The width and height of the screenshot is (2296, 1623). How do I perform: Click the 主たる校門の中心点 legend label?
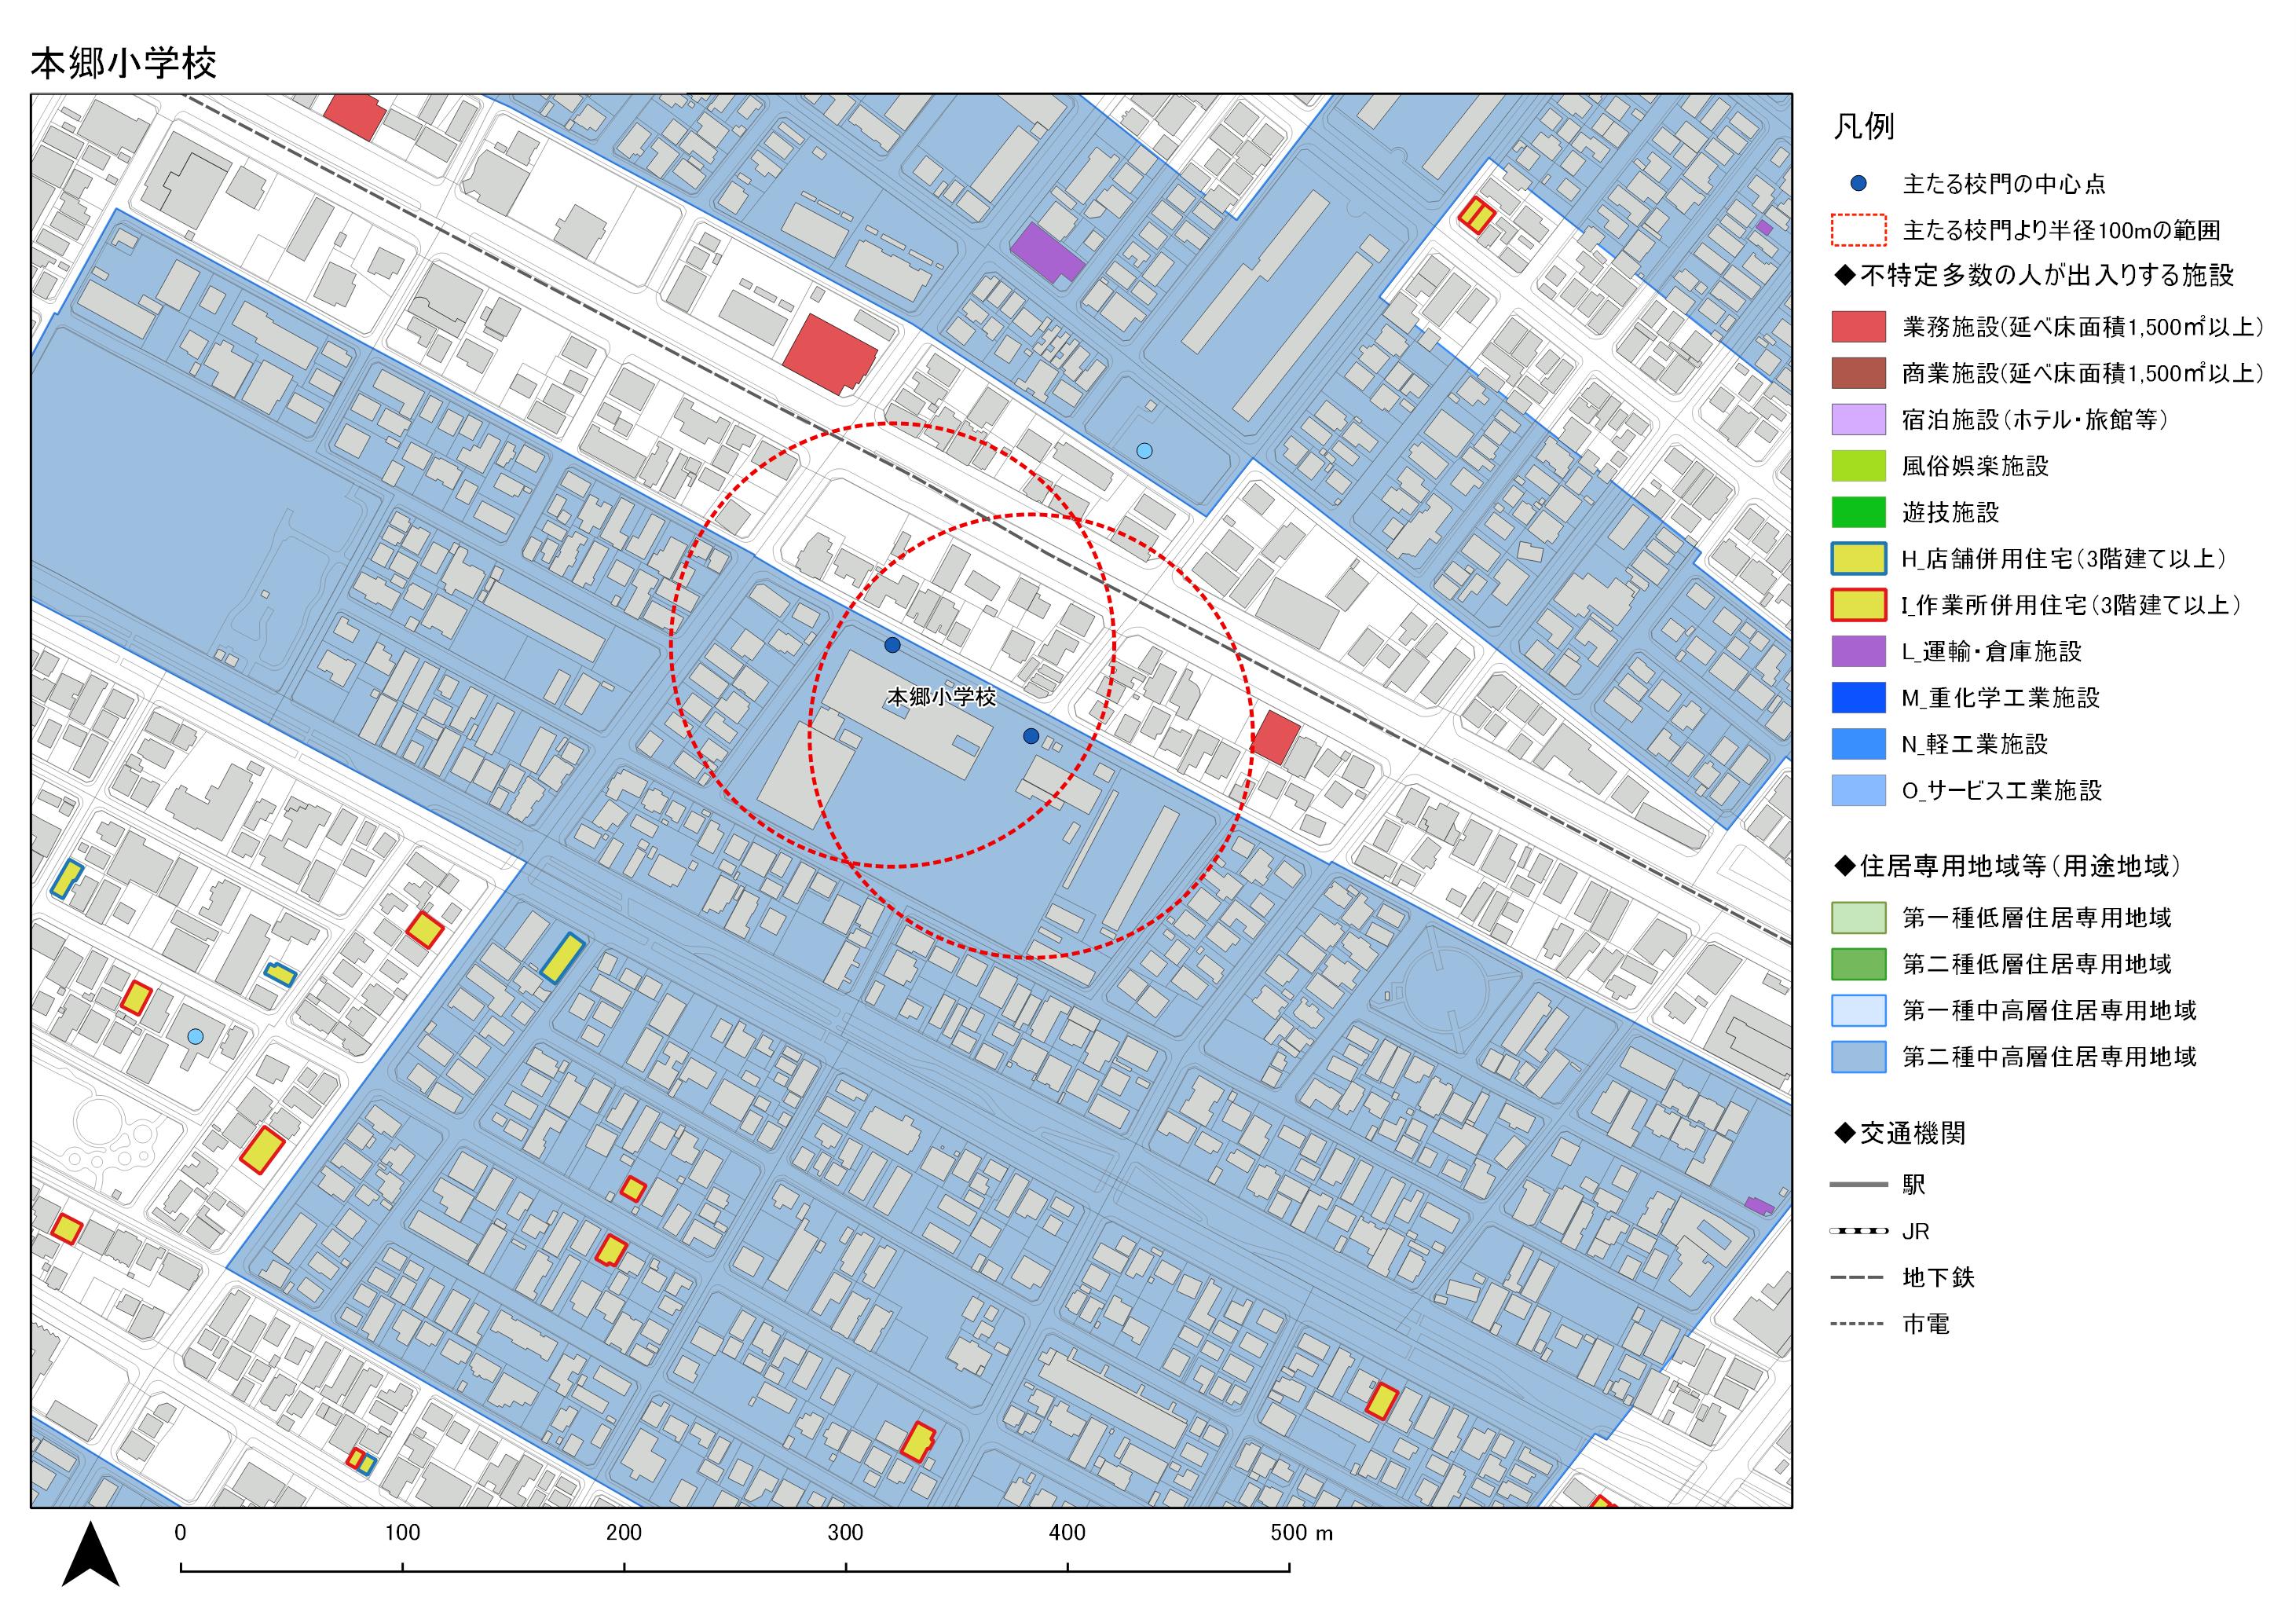[x=2003, y=184]
